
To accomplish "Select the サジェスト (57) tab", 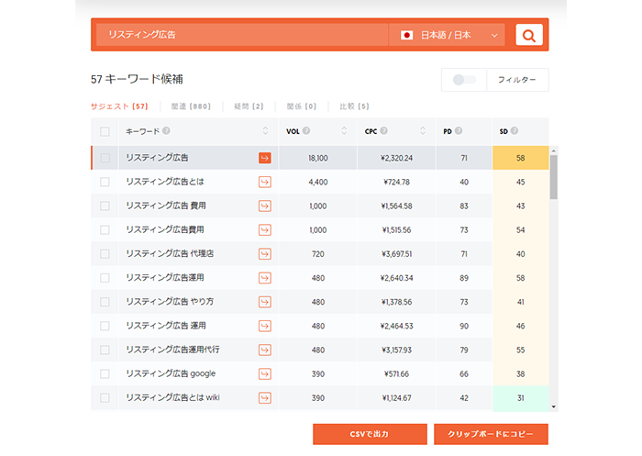I will point(119,106).
